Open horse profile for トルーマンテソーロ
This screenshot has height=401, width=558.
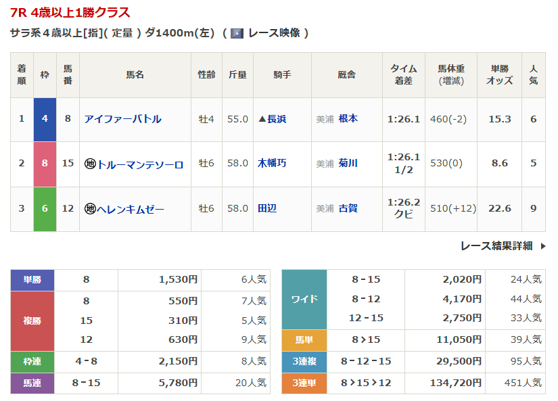click(140, 164)
